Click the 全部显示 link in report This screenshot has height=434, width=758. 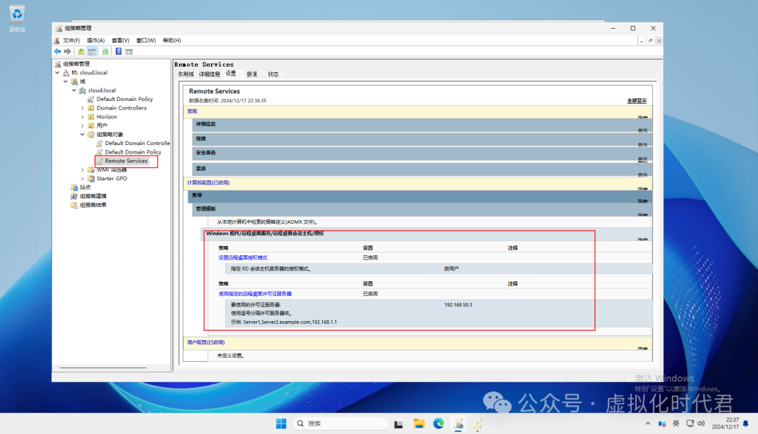point(636,101)
